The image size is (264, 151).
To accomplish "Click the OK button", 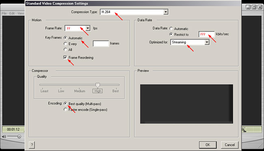I will point(208,145).
